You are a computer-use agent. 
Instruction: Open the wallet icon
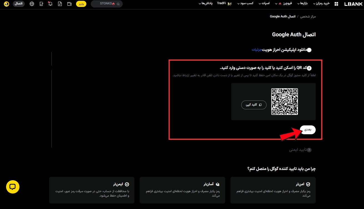[69, 4]
